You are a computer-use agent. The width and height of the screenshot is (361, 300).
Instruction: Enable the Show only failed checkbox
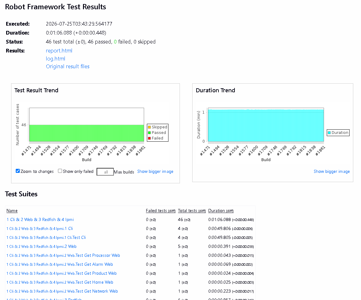[x=60, y=171]
